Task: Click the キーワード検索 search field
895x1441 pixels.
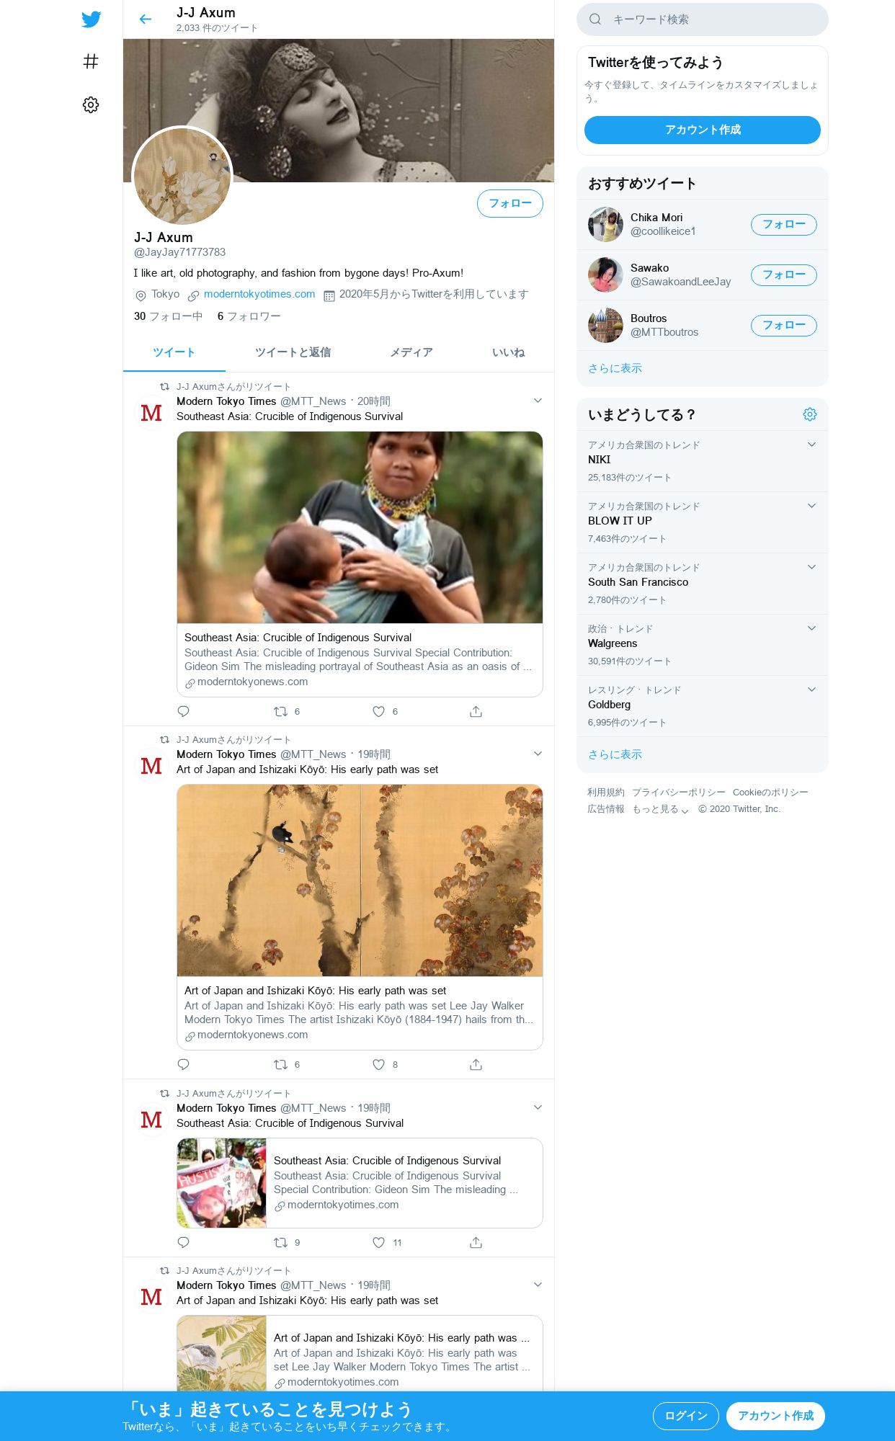Action: click(x=703, y=19)
